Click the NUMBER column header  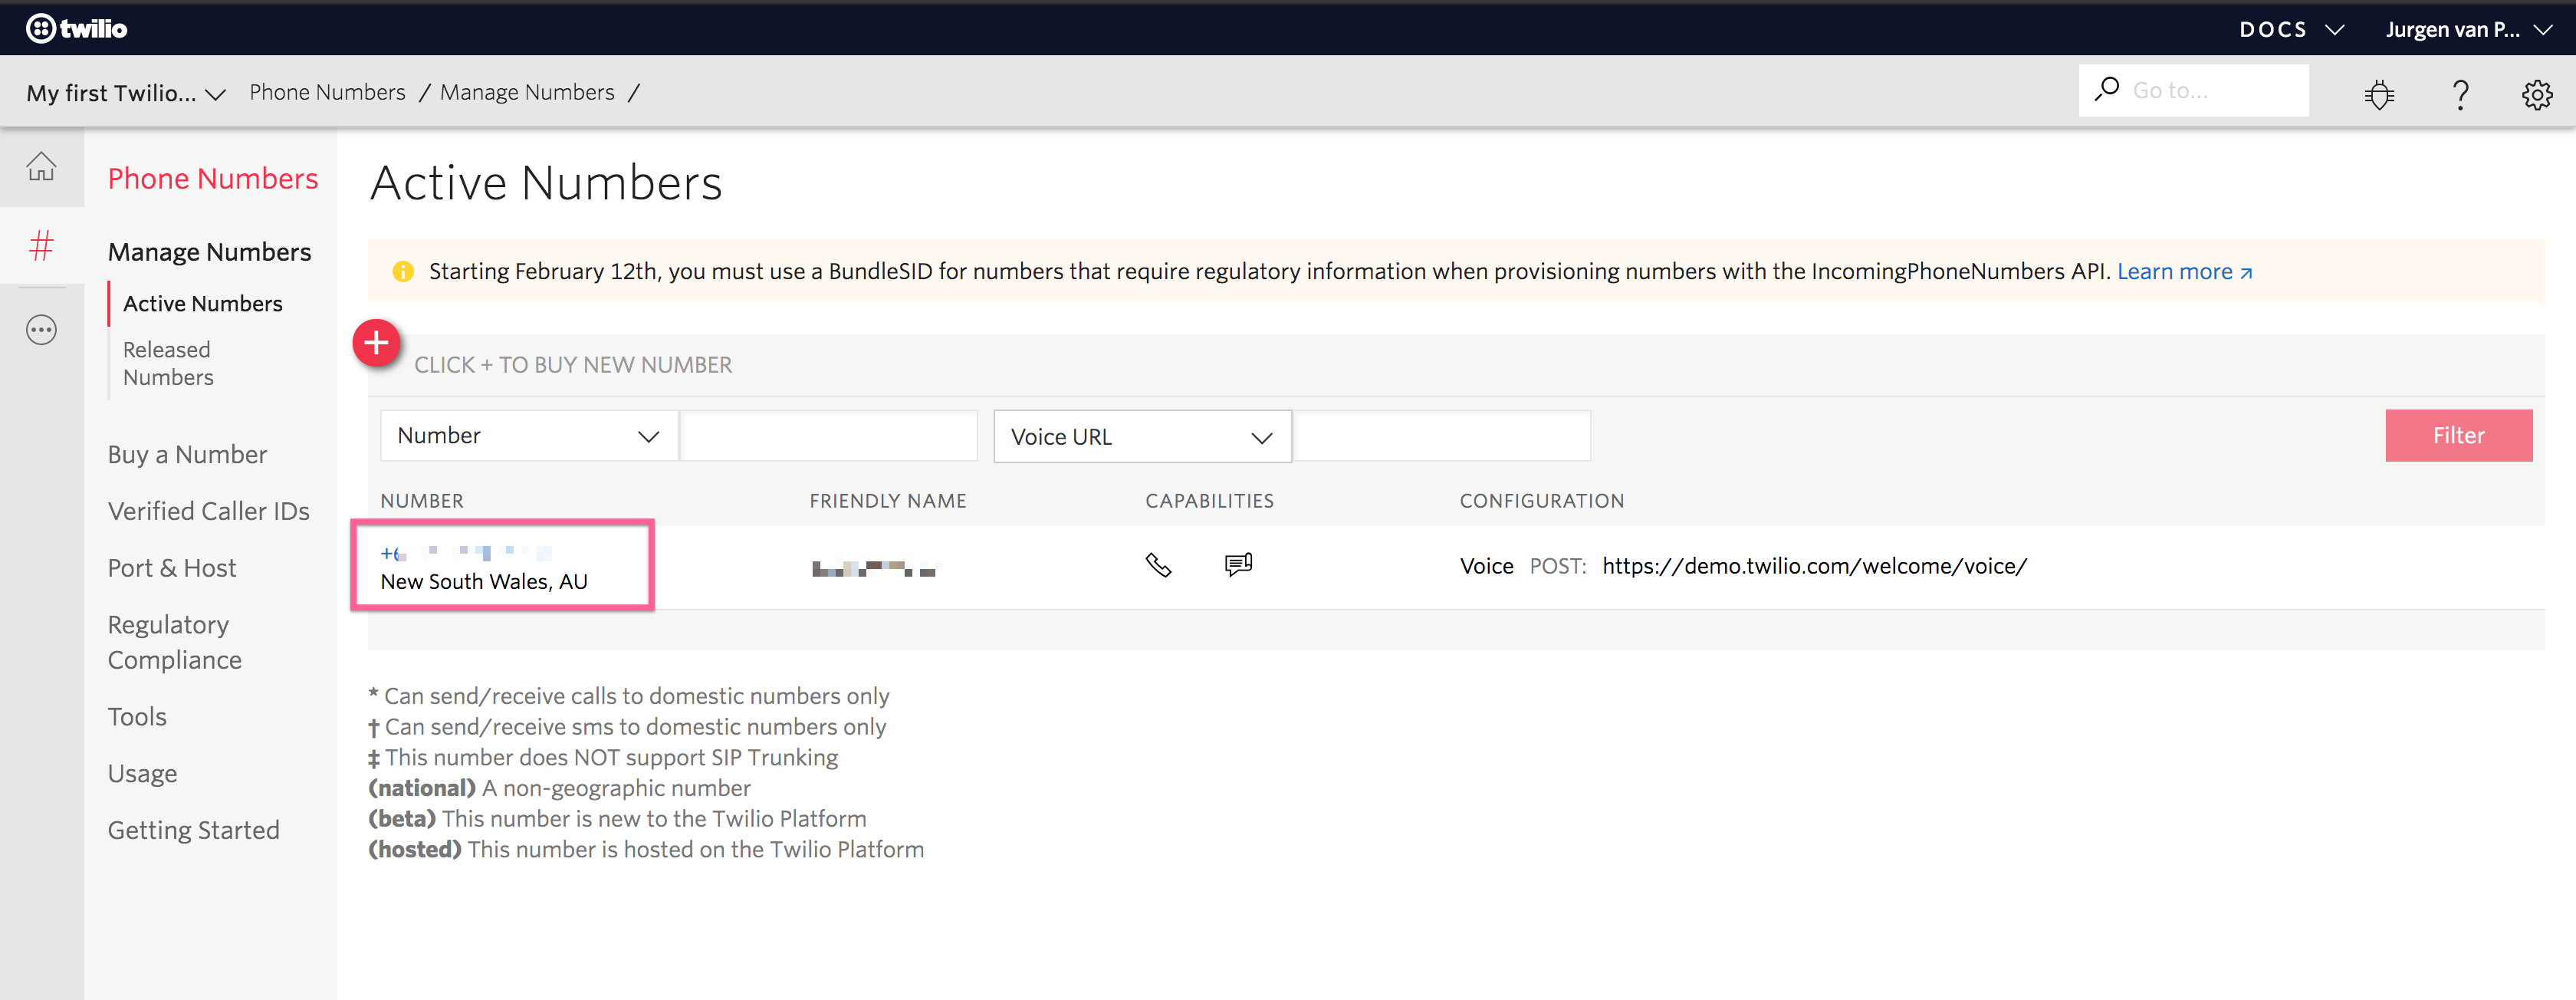click(421, 500)
